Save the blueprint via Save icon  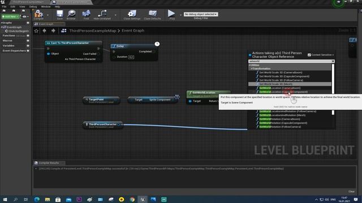60,14
